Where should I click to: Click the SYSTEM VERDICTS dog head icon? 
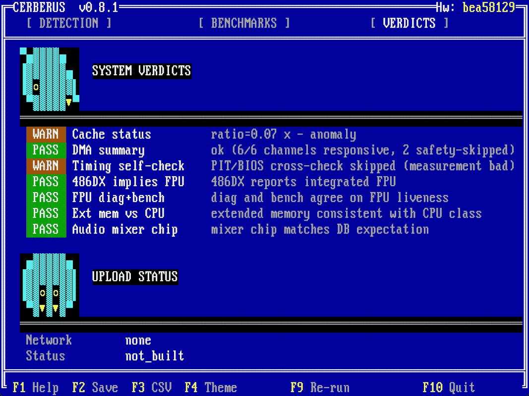[x=50, y=80]
